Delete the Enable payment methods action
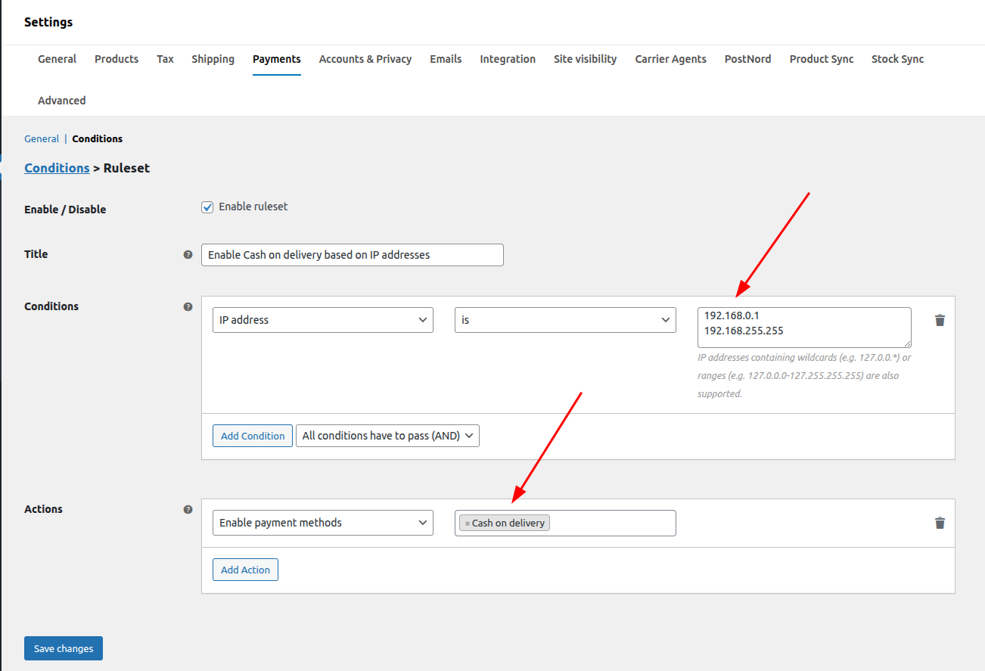Image resolution: width=985 pixels, height=671 pixels. click(x=940, y=523)
